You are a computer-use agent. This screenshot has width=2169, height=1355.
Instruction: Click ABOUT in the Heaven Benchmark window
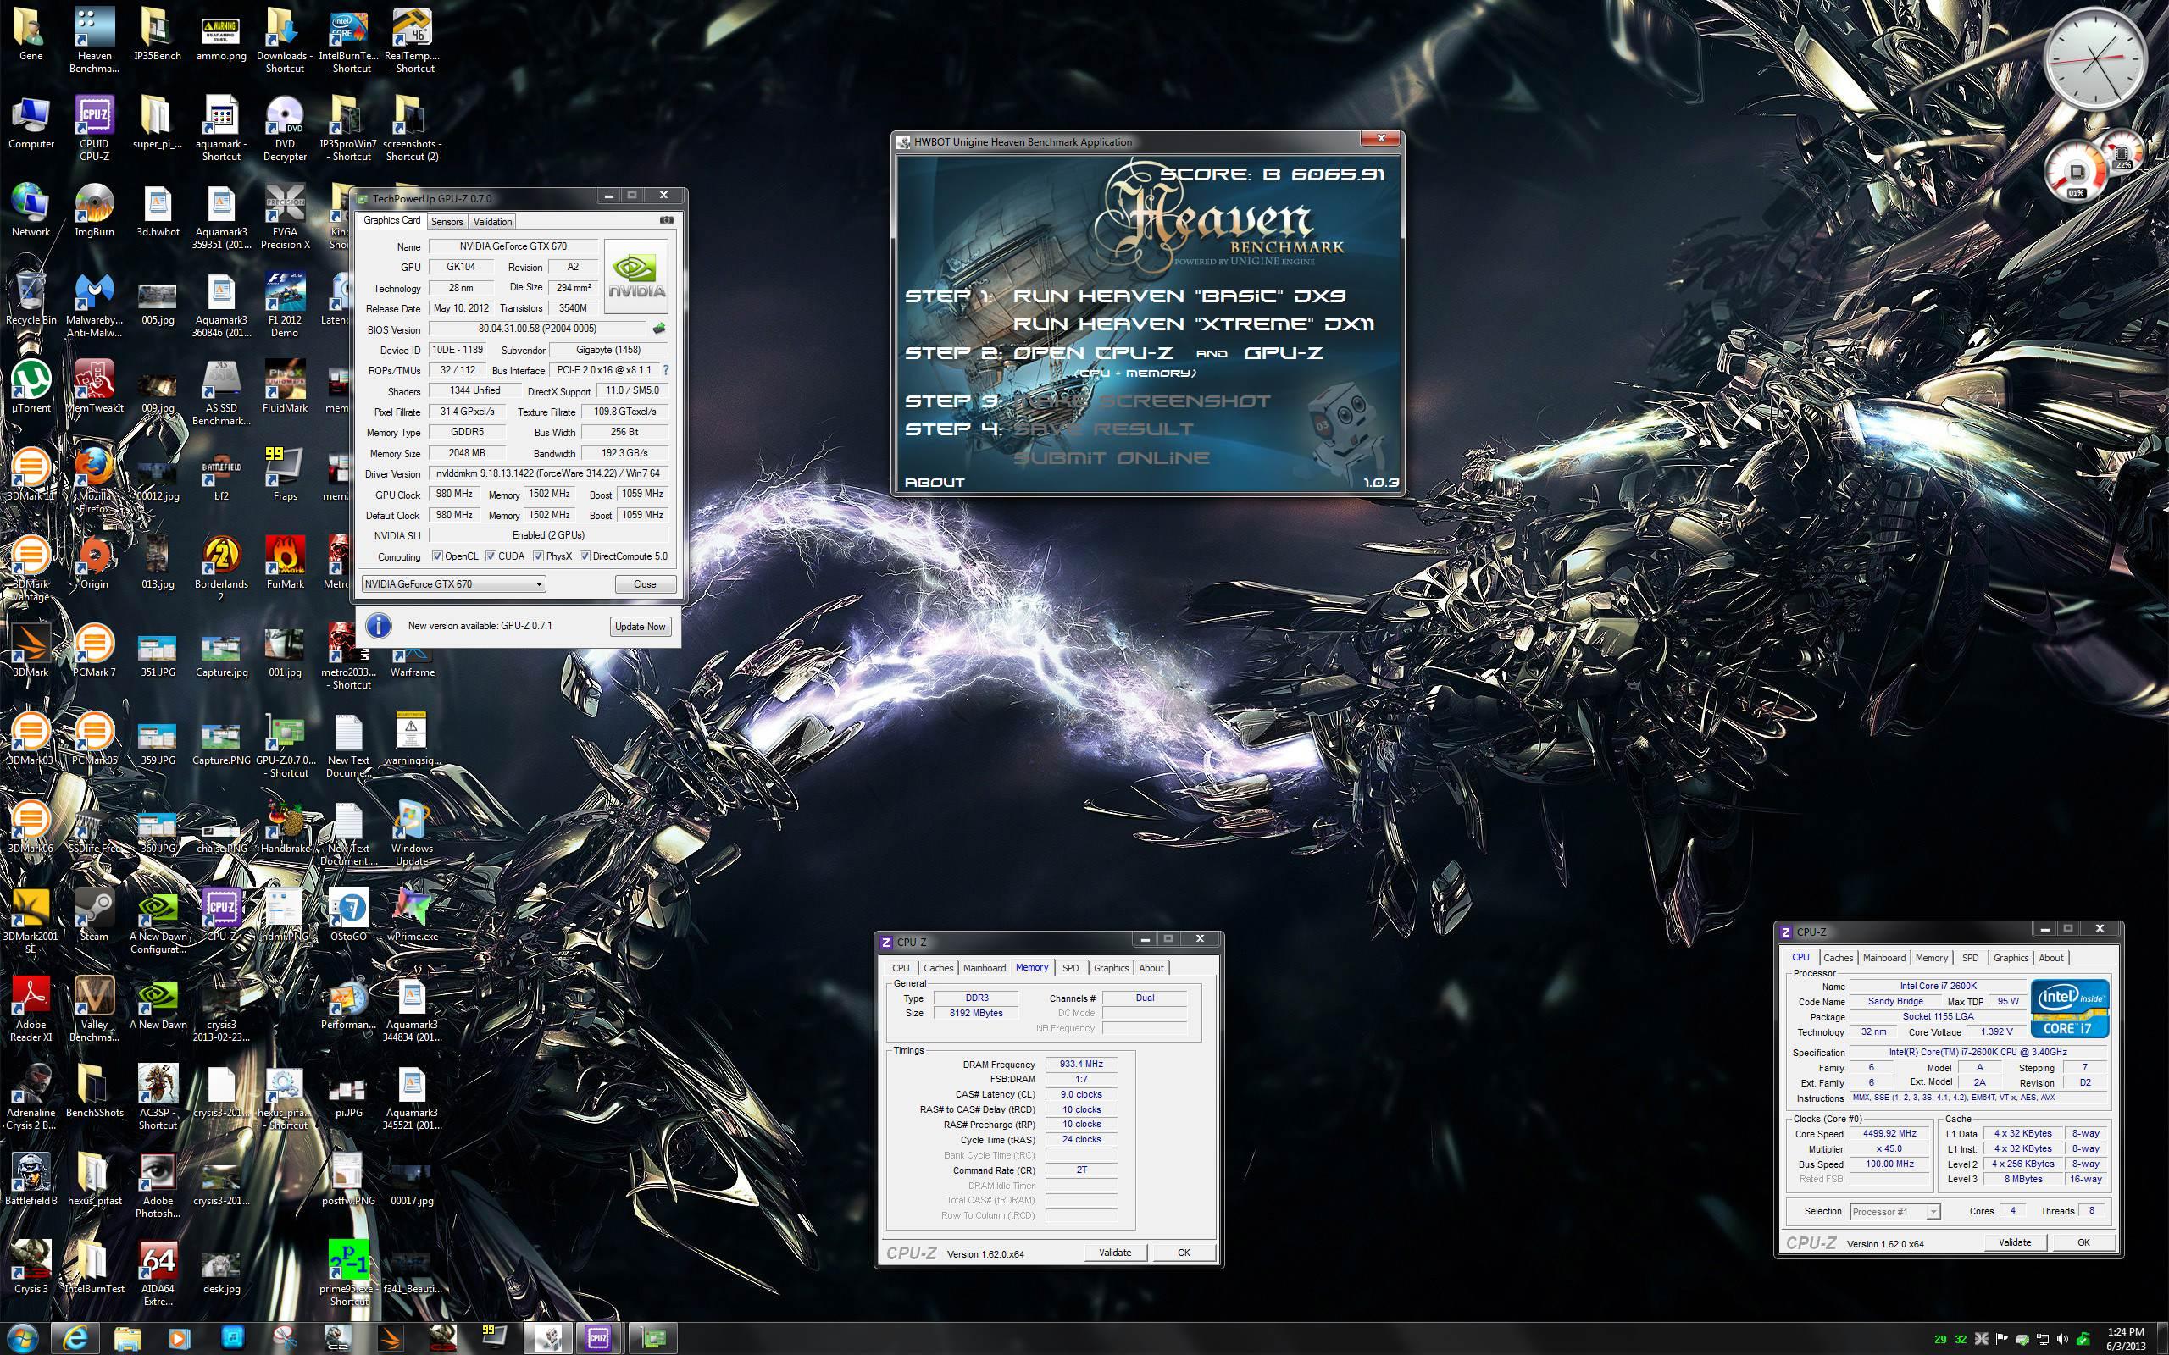935,482
